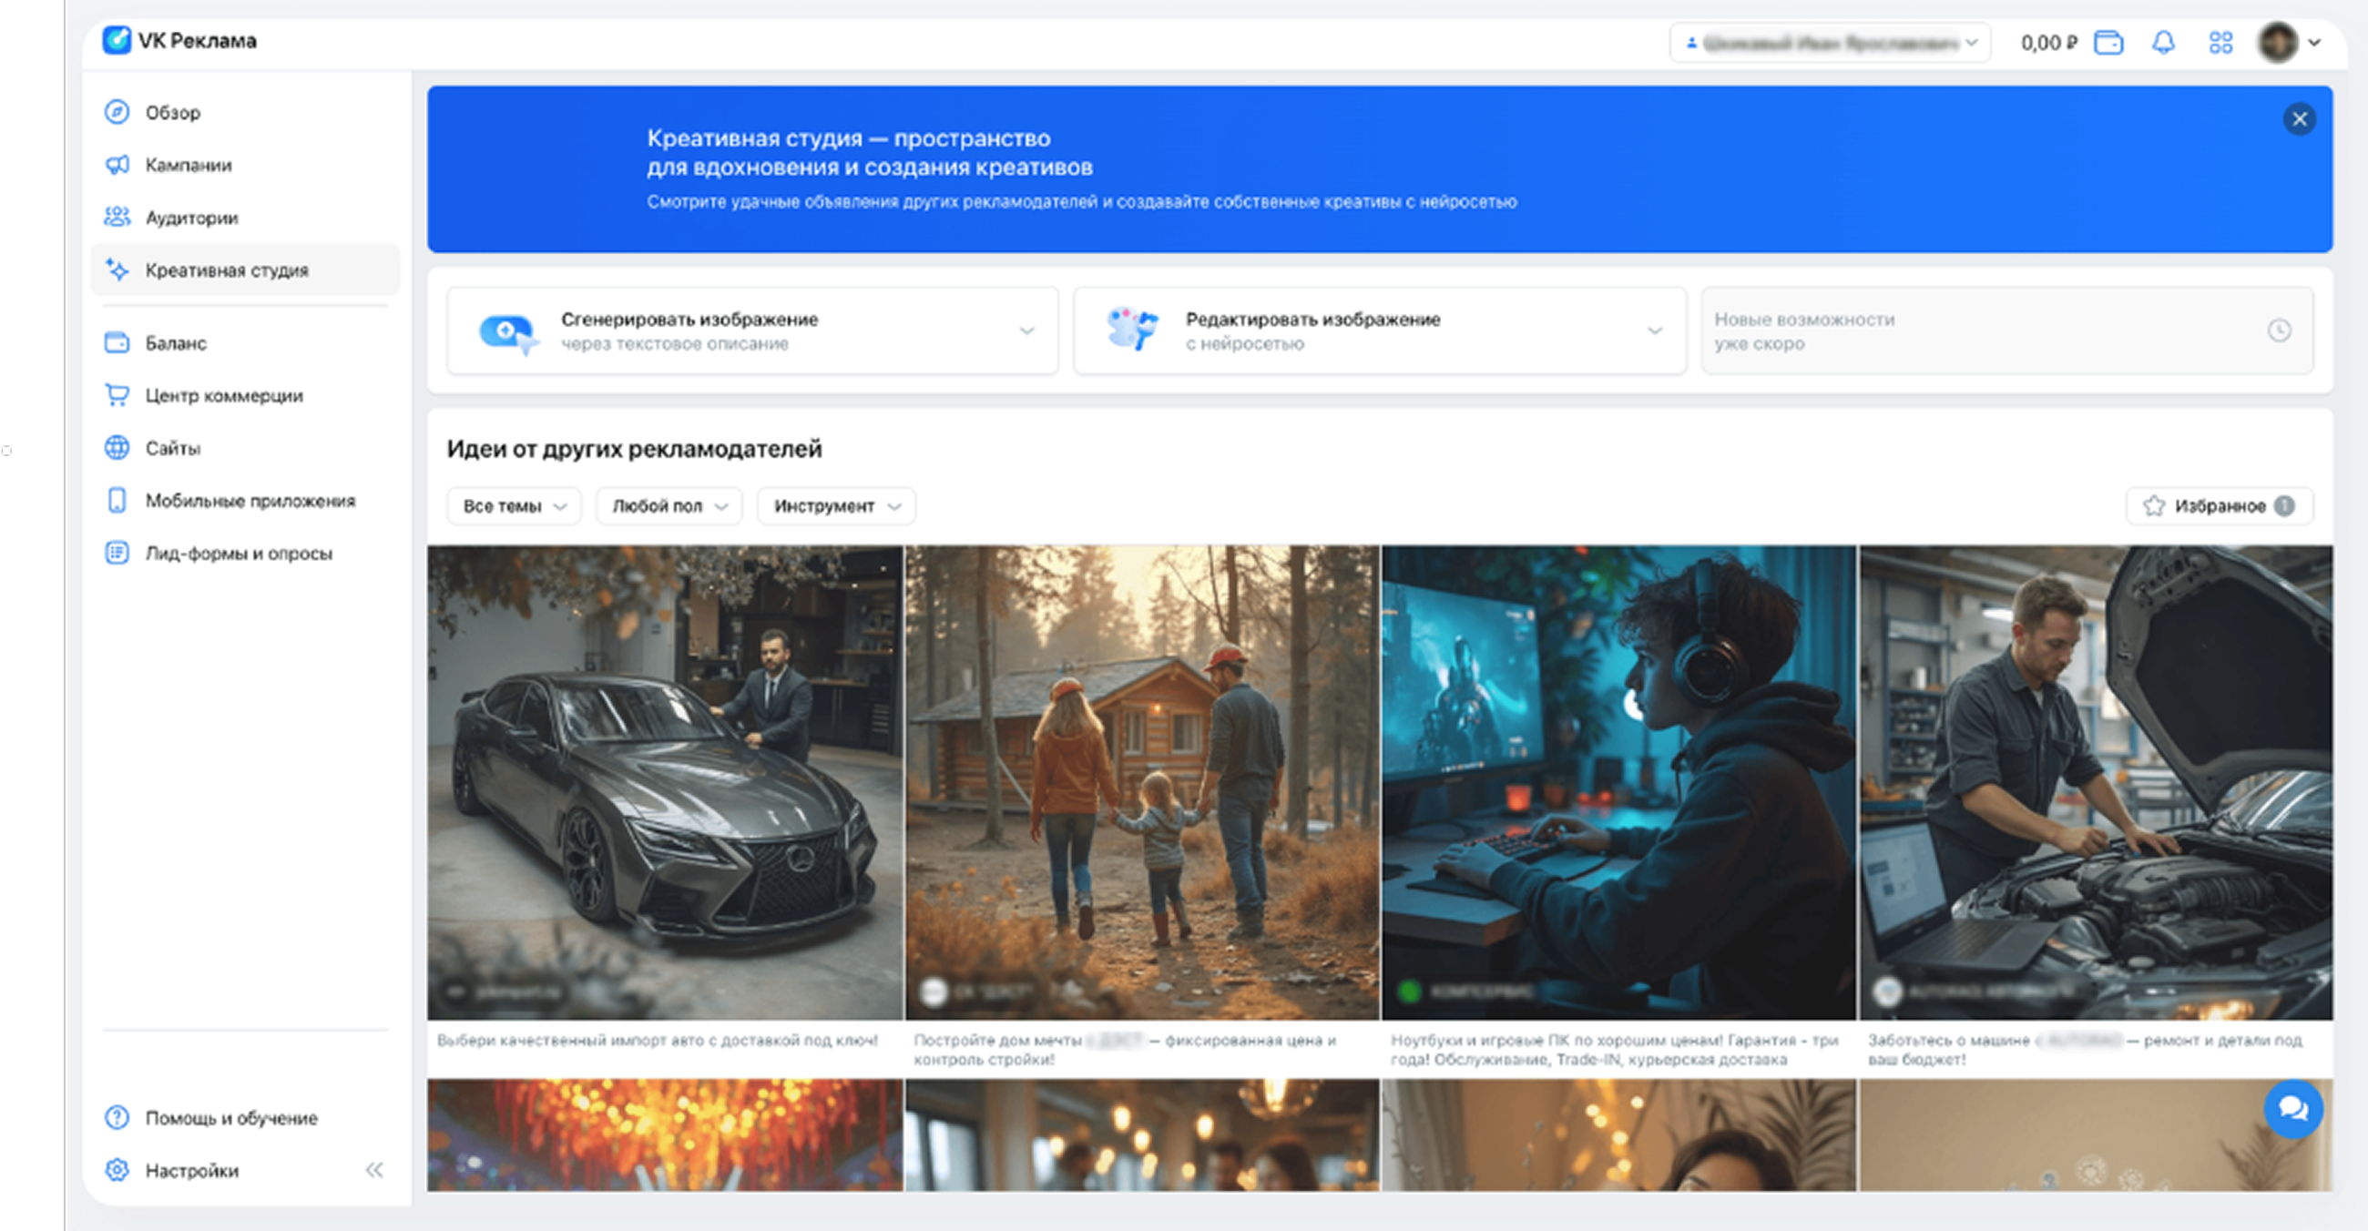Click heading 'Идеи от других рекламодателей'
Screen dimensions: 2368x1231
tap(634, 448)
